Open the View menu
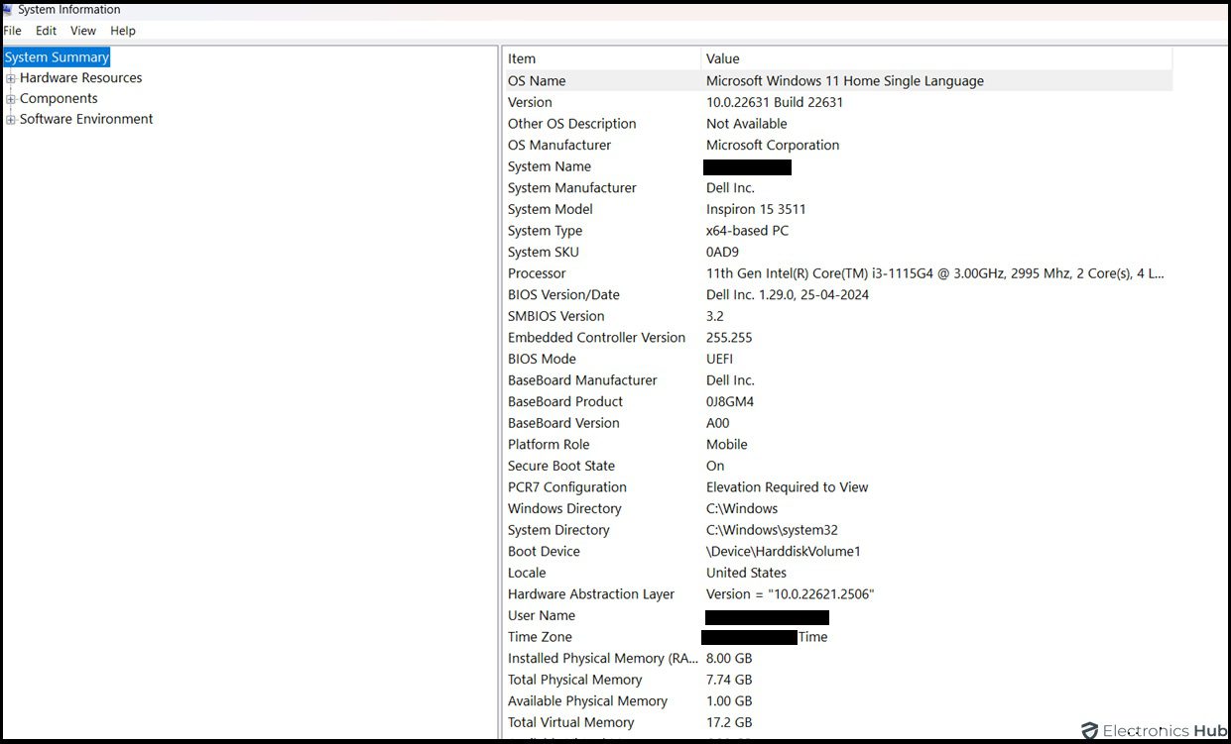The height and width of the screenshot is (744, 1231). (82, 31)
